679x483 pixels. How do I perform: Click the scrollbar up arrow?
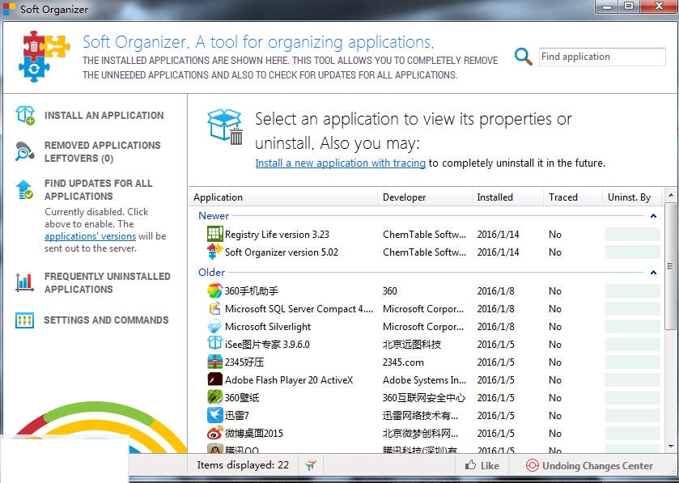pos(671,195)
